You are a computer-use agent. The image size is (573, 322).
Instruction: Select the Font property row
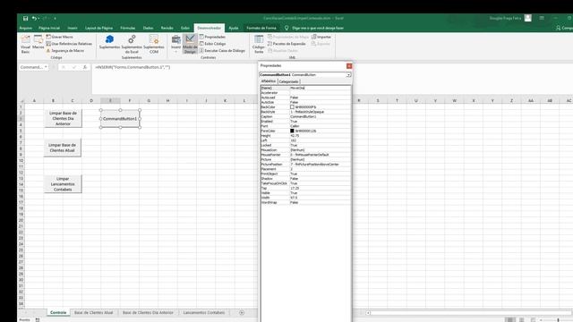point(305,126)
